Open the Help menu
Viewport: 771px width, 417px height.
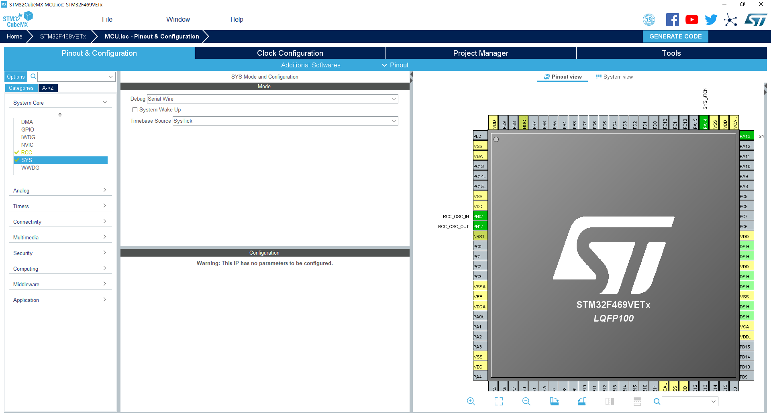point(237,19)
